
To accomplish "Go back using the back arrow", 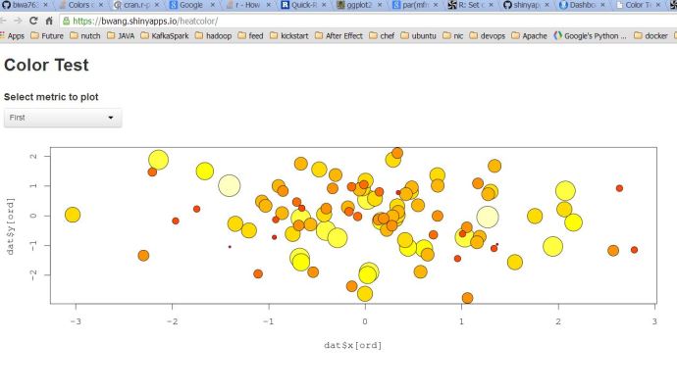I will tap(6, 21).
